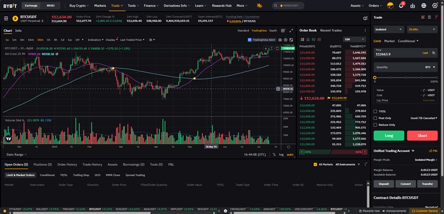Click the download app icon in header
This screenshot has width=444, height=214.
(x=412, y=6)
